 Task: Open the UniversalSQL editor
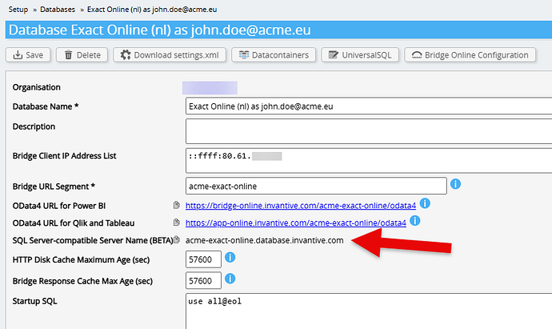pos(360,55)
